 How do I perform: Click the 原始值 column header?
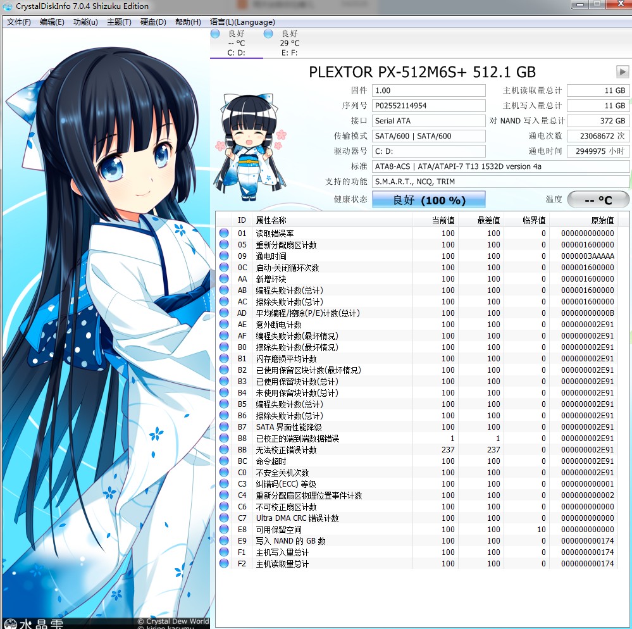tap(583, 220)
